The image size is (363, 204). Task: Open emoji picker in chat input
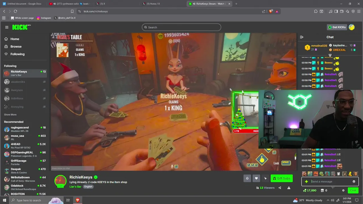pos(354,182)
